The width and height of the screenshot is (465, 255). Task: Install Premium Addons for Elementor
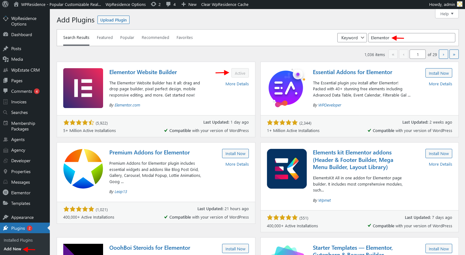pos(235,153)
